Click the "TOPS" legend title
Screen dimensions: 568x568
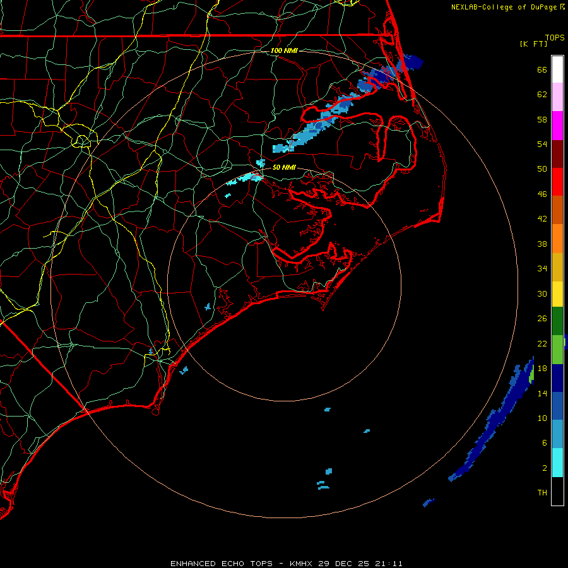[x=555, y=38]
